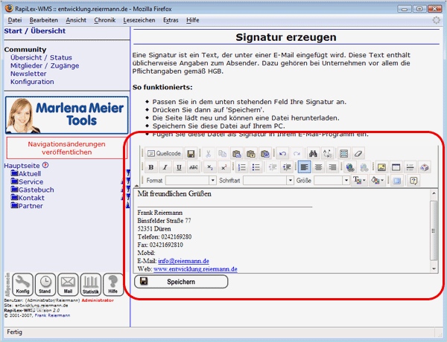The height and width of the screenshot is (342, 447).
Task: Decrease indent of paragraph
Action: (x=273, y=167)
